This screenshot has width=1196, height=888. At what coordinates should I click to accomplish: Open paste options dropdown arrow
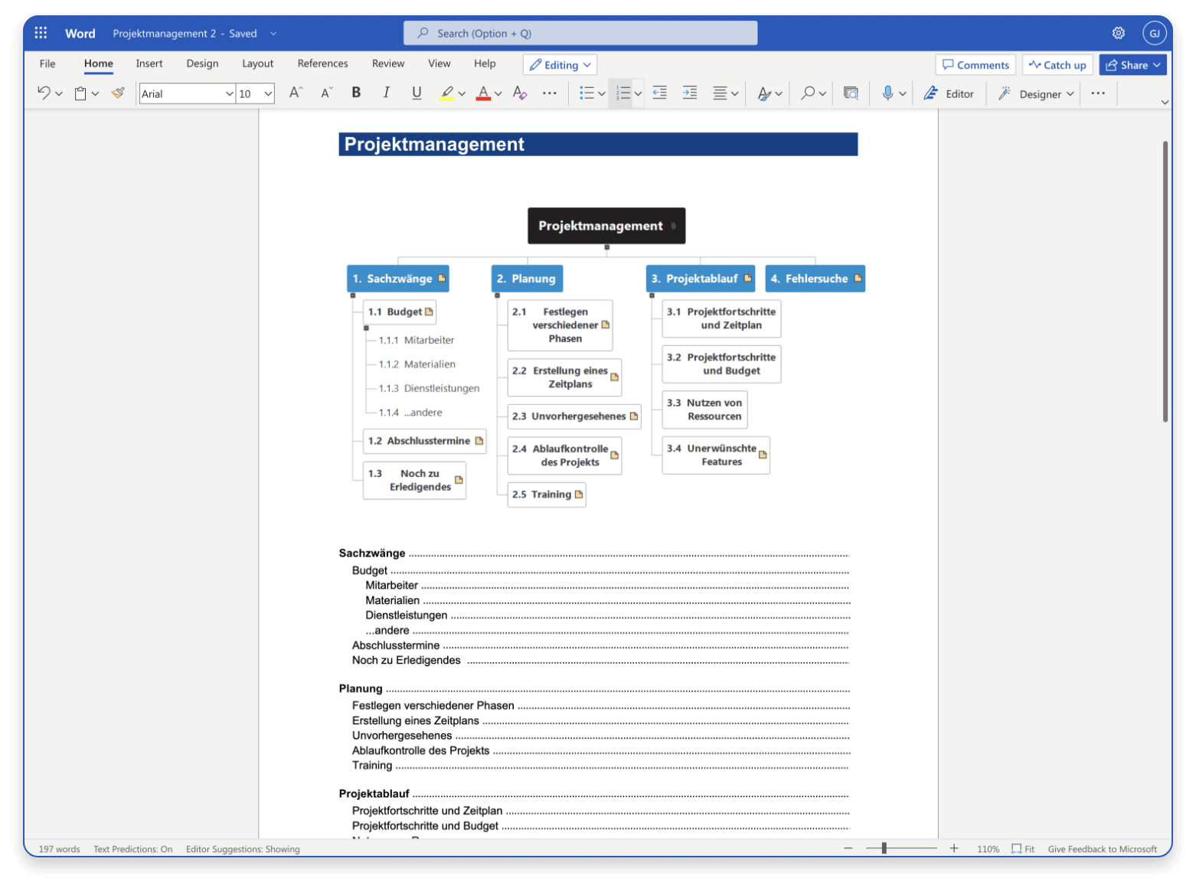tap(95, 94)
